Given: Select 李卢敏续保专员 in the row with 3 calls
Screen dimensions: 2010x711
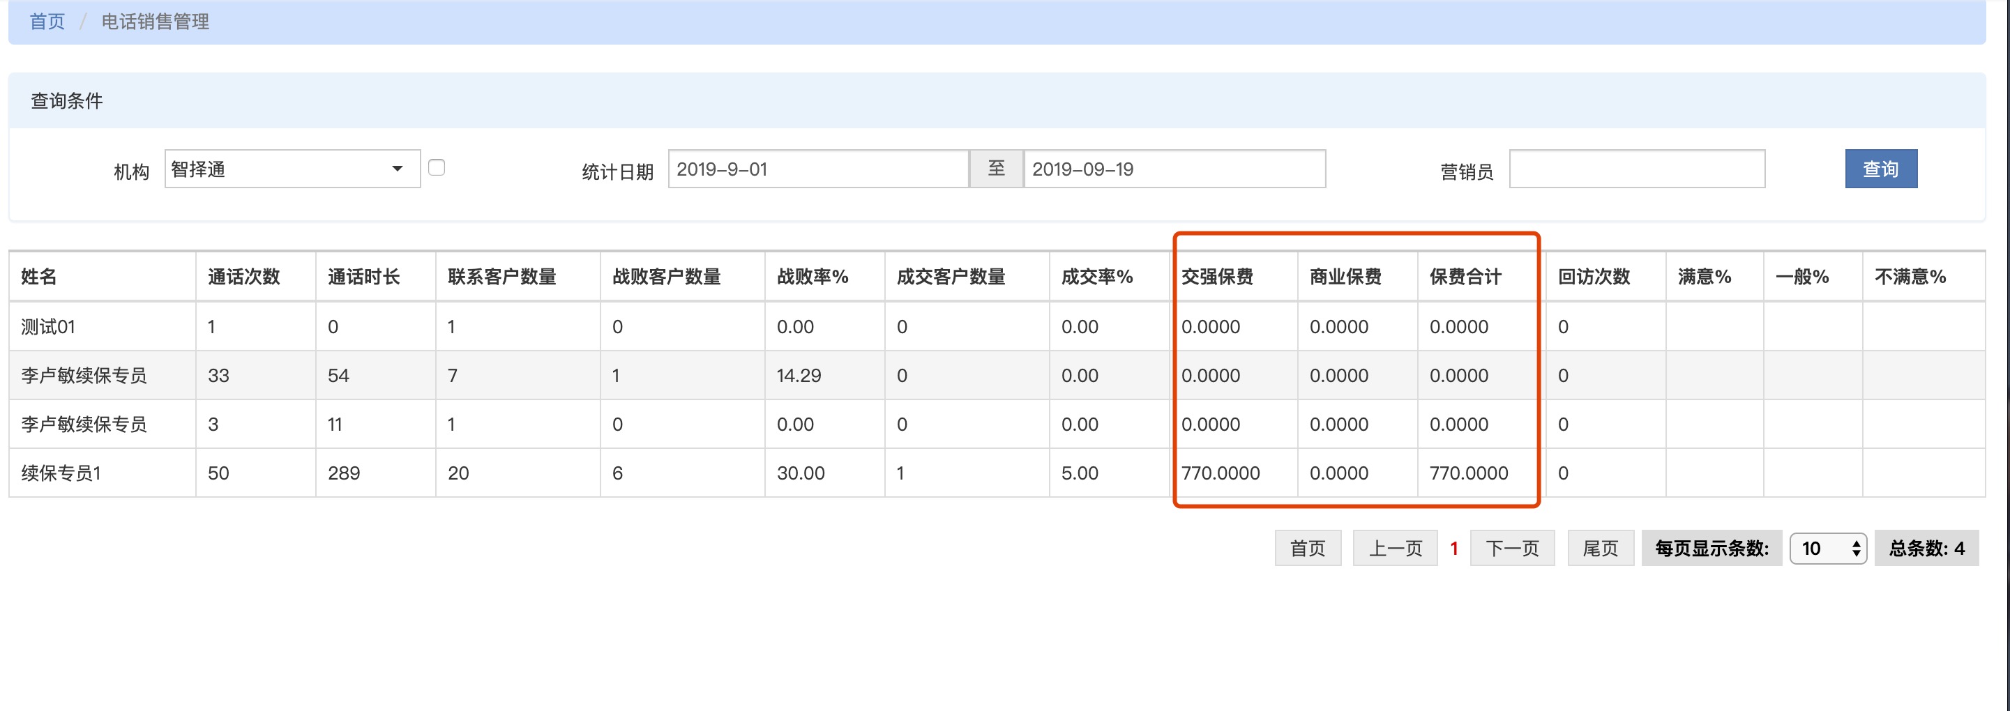Looking at the screenshot, I should tap(84, 424).
